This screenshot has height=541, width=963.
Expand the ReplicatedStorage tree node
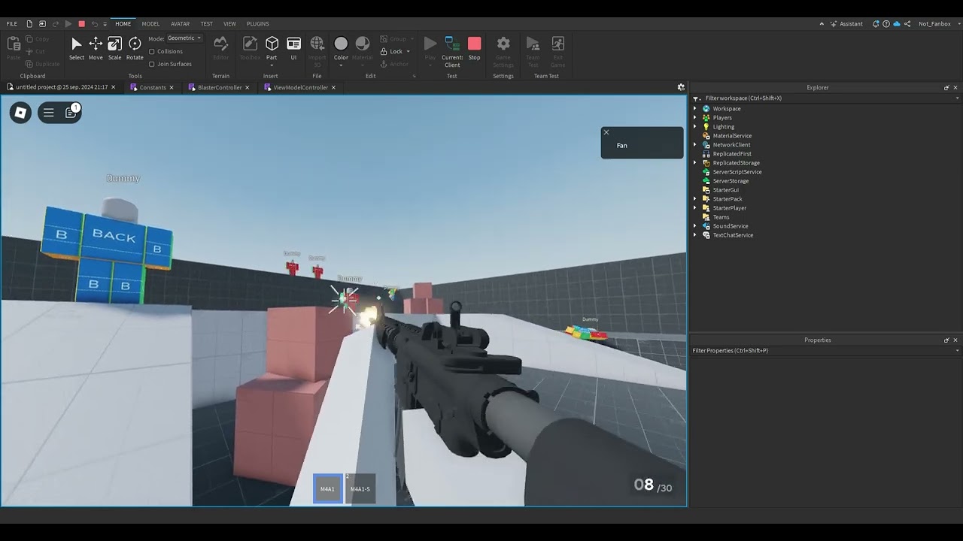click(695, 163)
